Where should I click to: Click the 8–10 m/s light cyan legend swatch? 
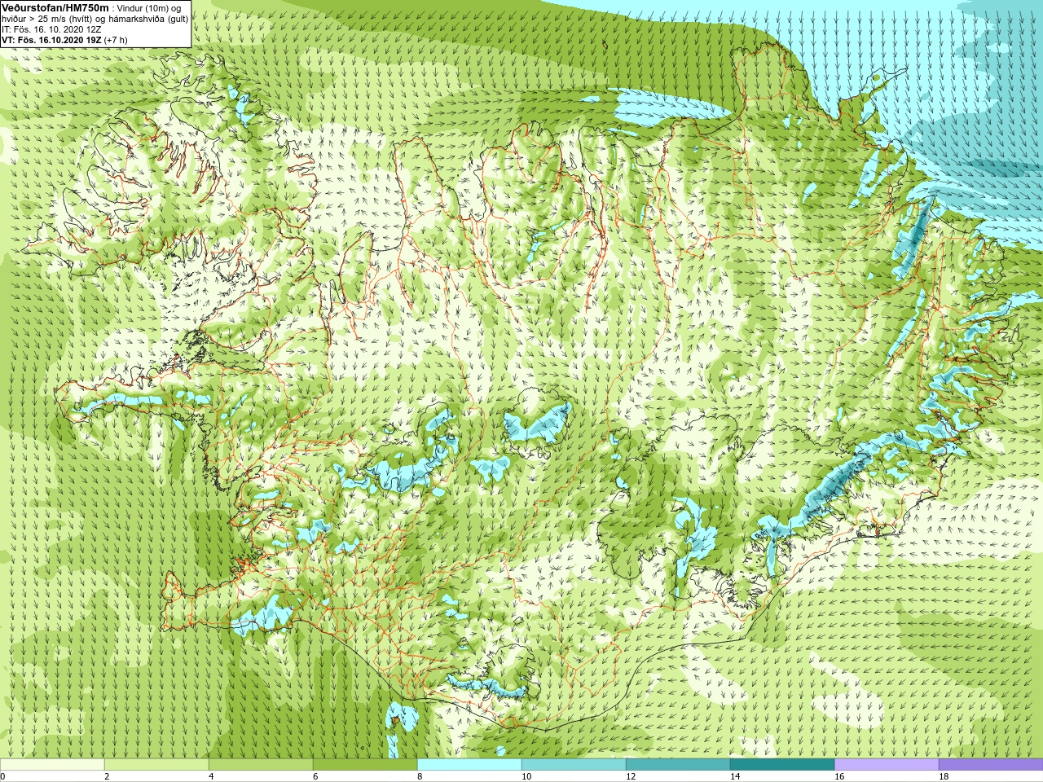point(469,765)
